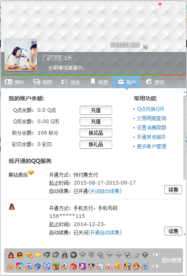Screen dimensions: 187x276
Task: Select the 账户 account tab
Action: coord(126,82)
